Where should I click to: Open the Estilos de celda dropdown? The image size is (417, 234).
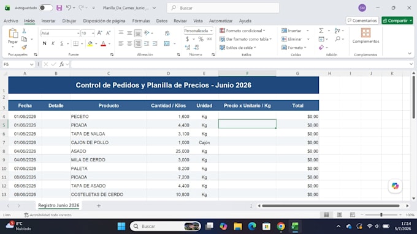click(x=238, y=48)
